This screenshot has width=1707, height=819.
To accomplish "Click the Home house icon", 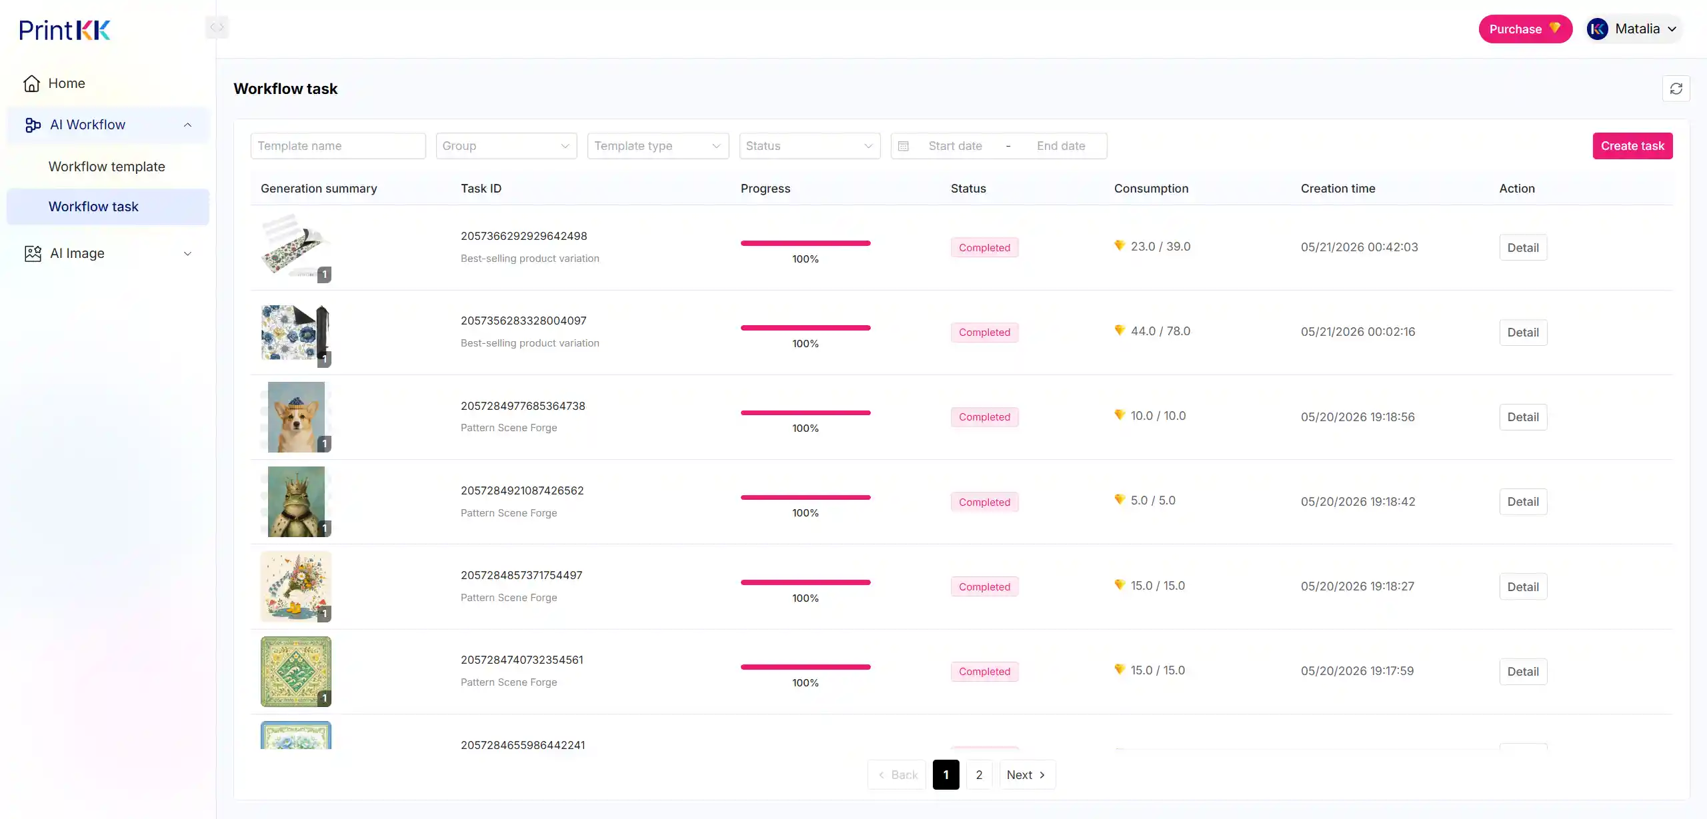I will [31, 83].
